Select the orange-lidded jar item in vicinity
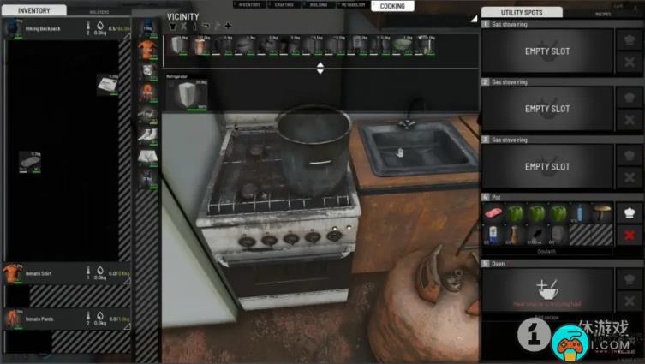This screenshot has height=364, width=645. (200, 45)
